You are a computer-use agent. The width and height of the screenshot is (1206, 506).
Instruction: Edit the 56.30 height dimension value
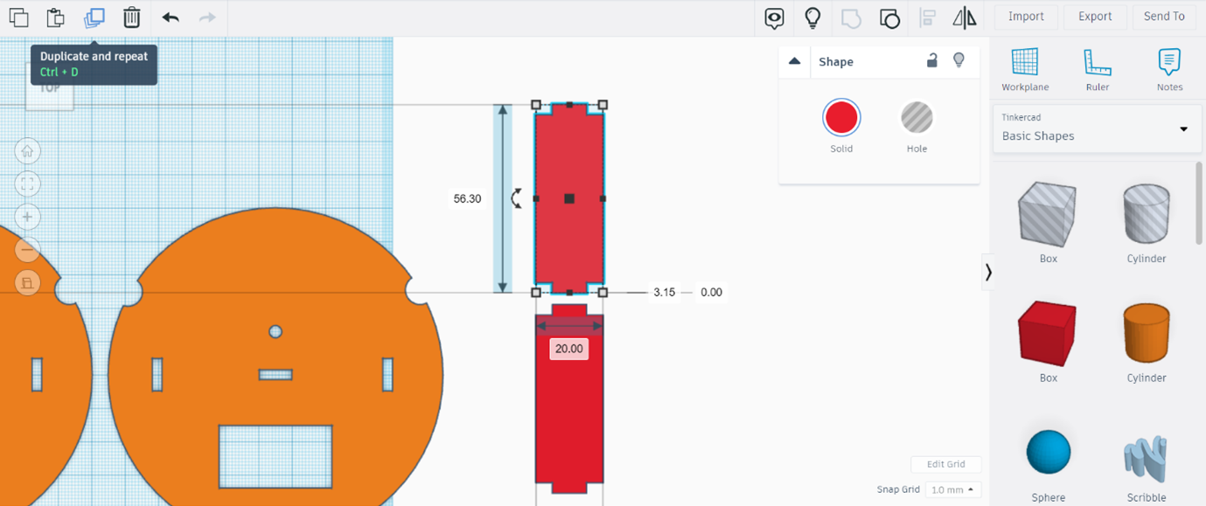pos(467,198)
